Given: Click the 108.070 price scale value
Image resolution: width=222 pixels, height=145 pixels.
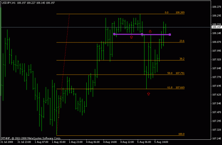Looking at the screenshot, I should point(217,42).
